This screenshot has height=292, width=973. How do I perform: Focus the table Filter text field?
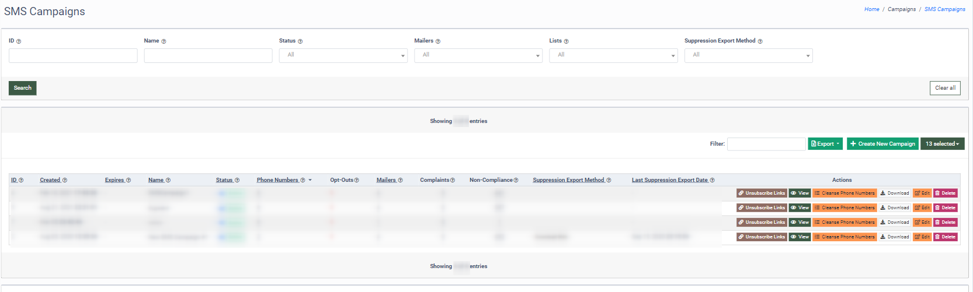pos(766,144)
